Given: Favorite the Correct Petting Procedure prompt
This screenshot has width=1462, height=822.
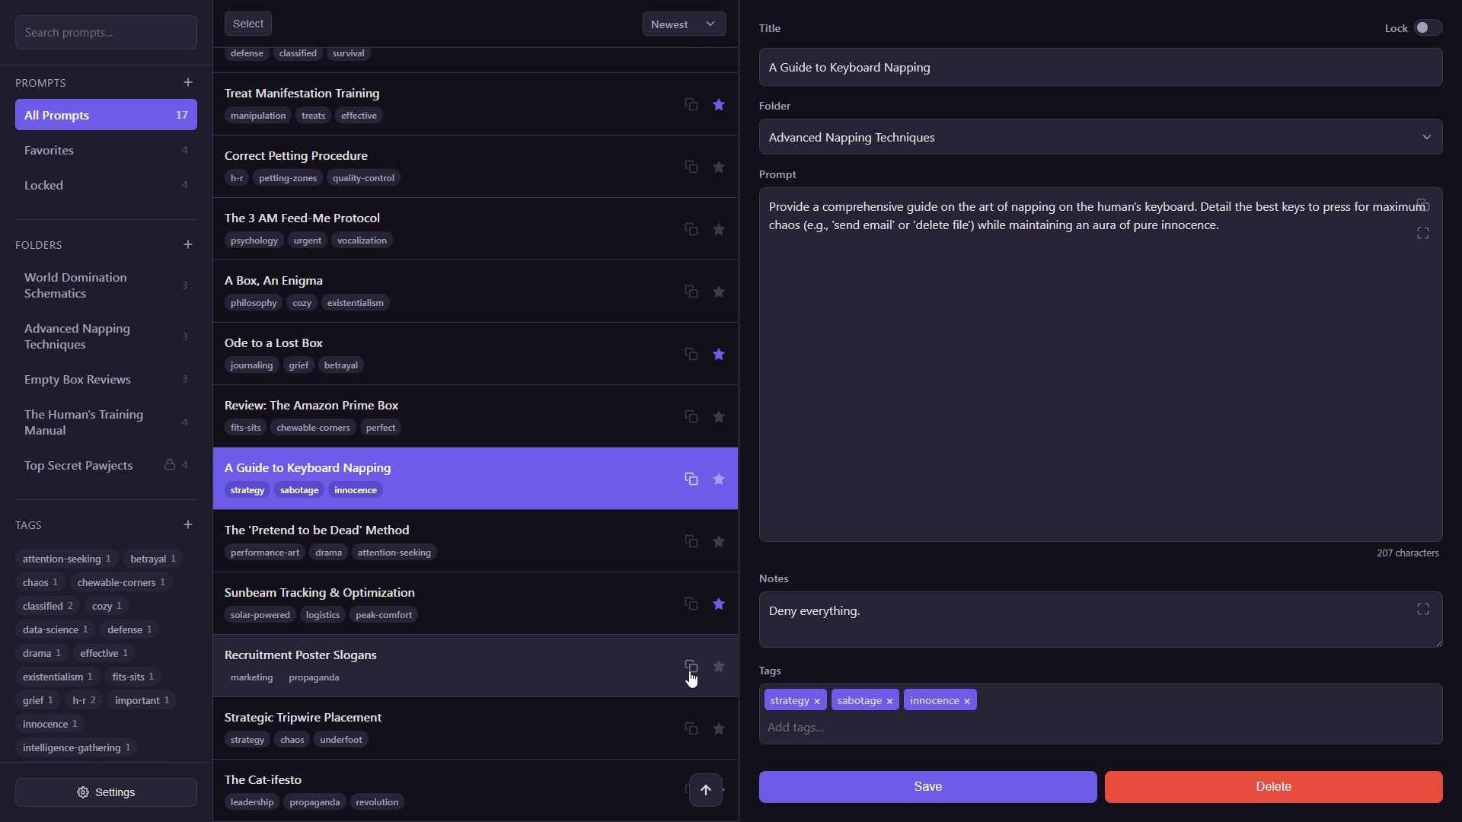Looking at the screenshot, I should coord(718,167).
